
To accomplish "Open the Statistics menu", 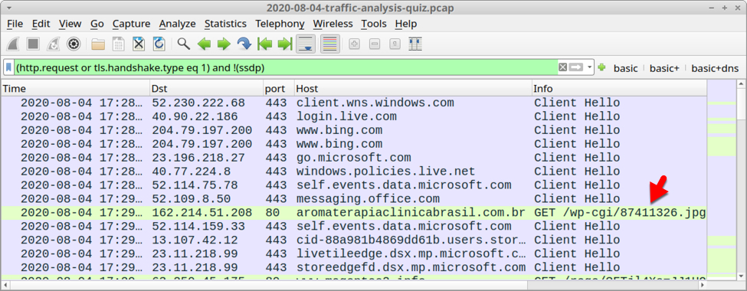I will (225, 24).
